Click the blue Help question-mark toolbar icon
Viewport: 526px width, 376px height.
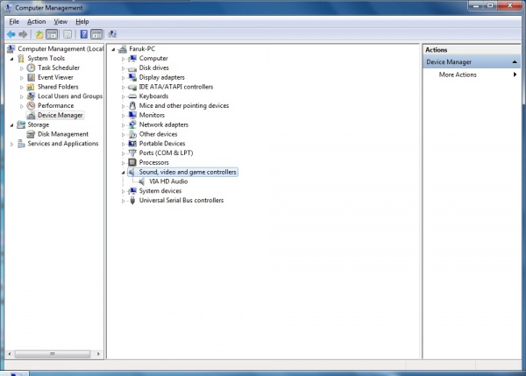pyautogui.click(x=84, y=34)
